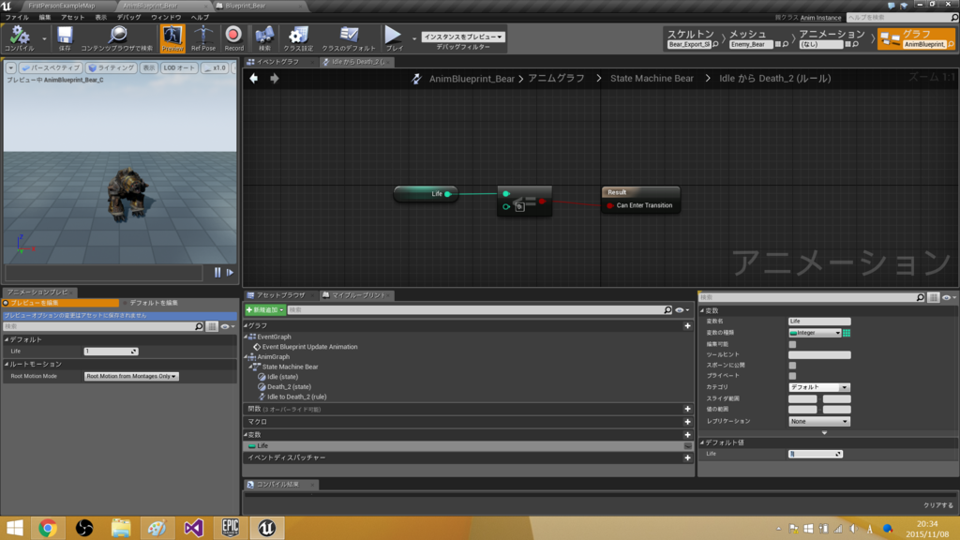960x540 pixels.
Task: Select デフォルトを編集 radio option
Action: [x=150, y=303]
